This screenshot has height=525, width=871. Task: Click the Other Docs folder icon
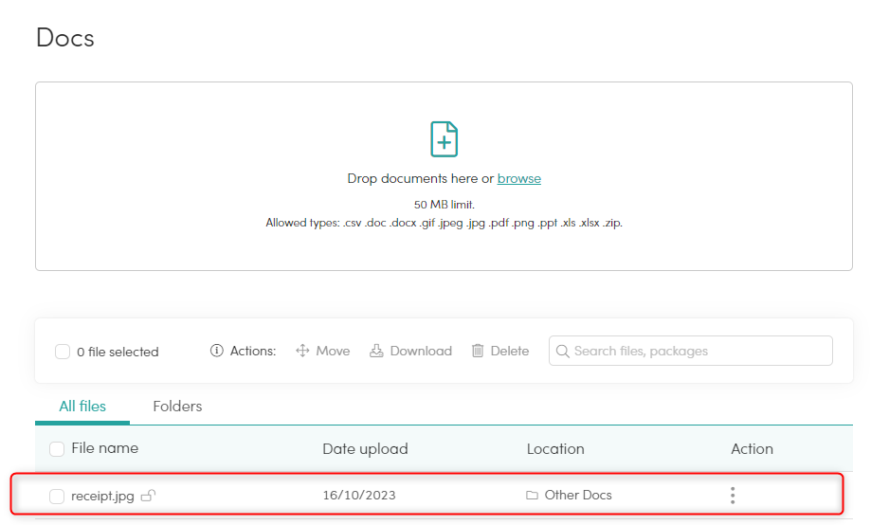coord(532,495)
